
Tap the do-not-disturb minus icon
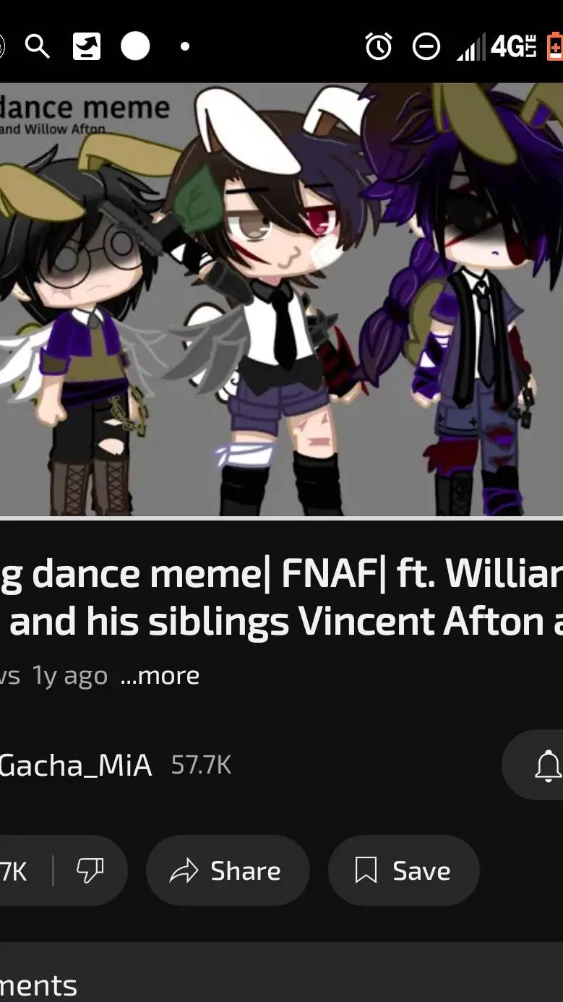point(426,47)
